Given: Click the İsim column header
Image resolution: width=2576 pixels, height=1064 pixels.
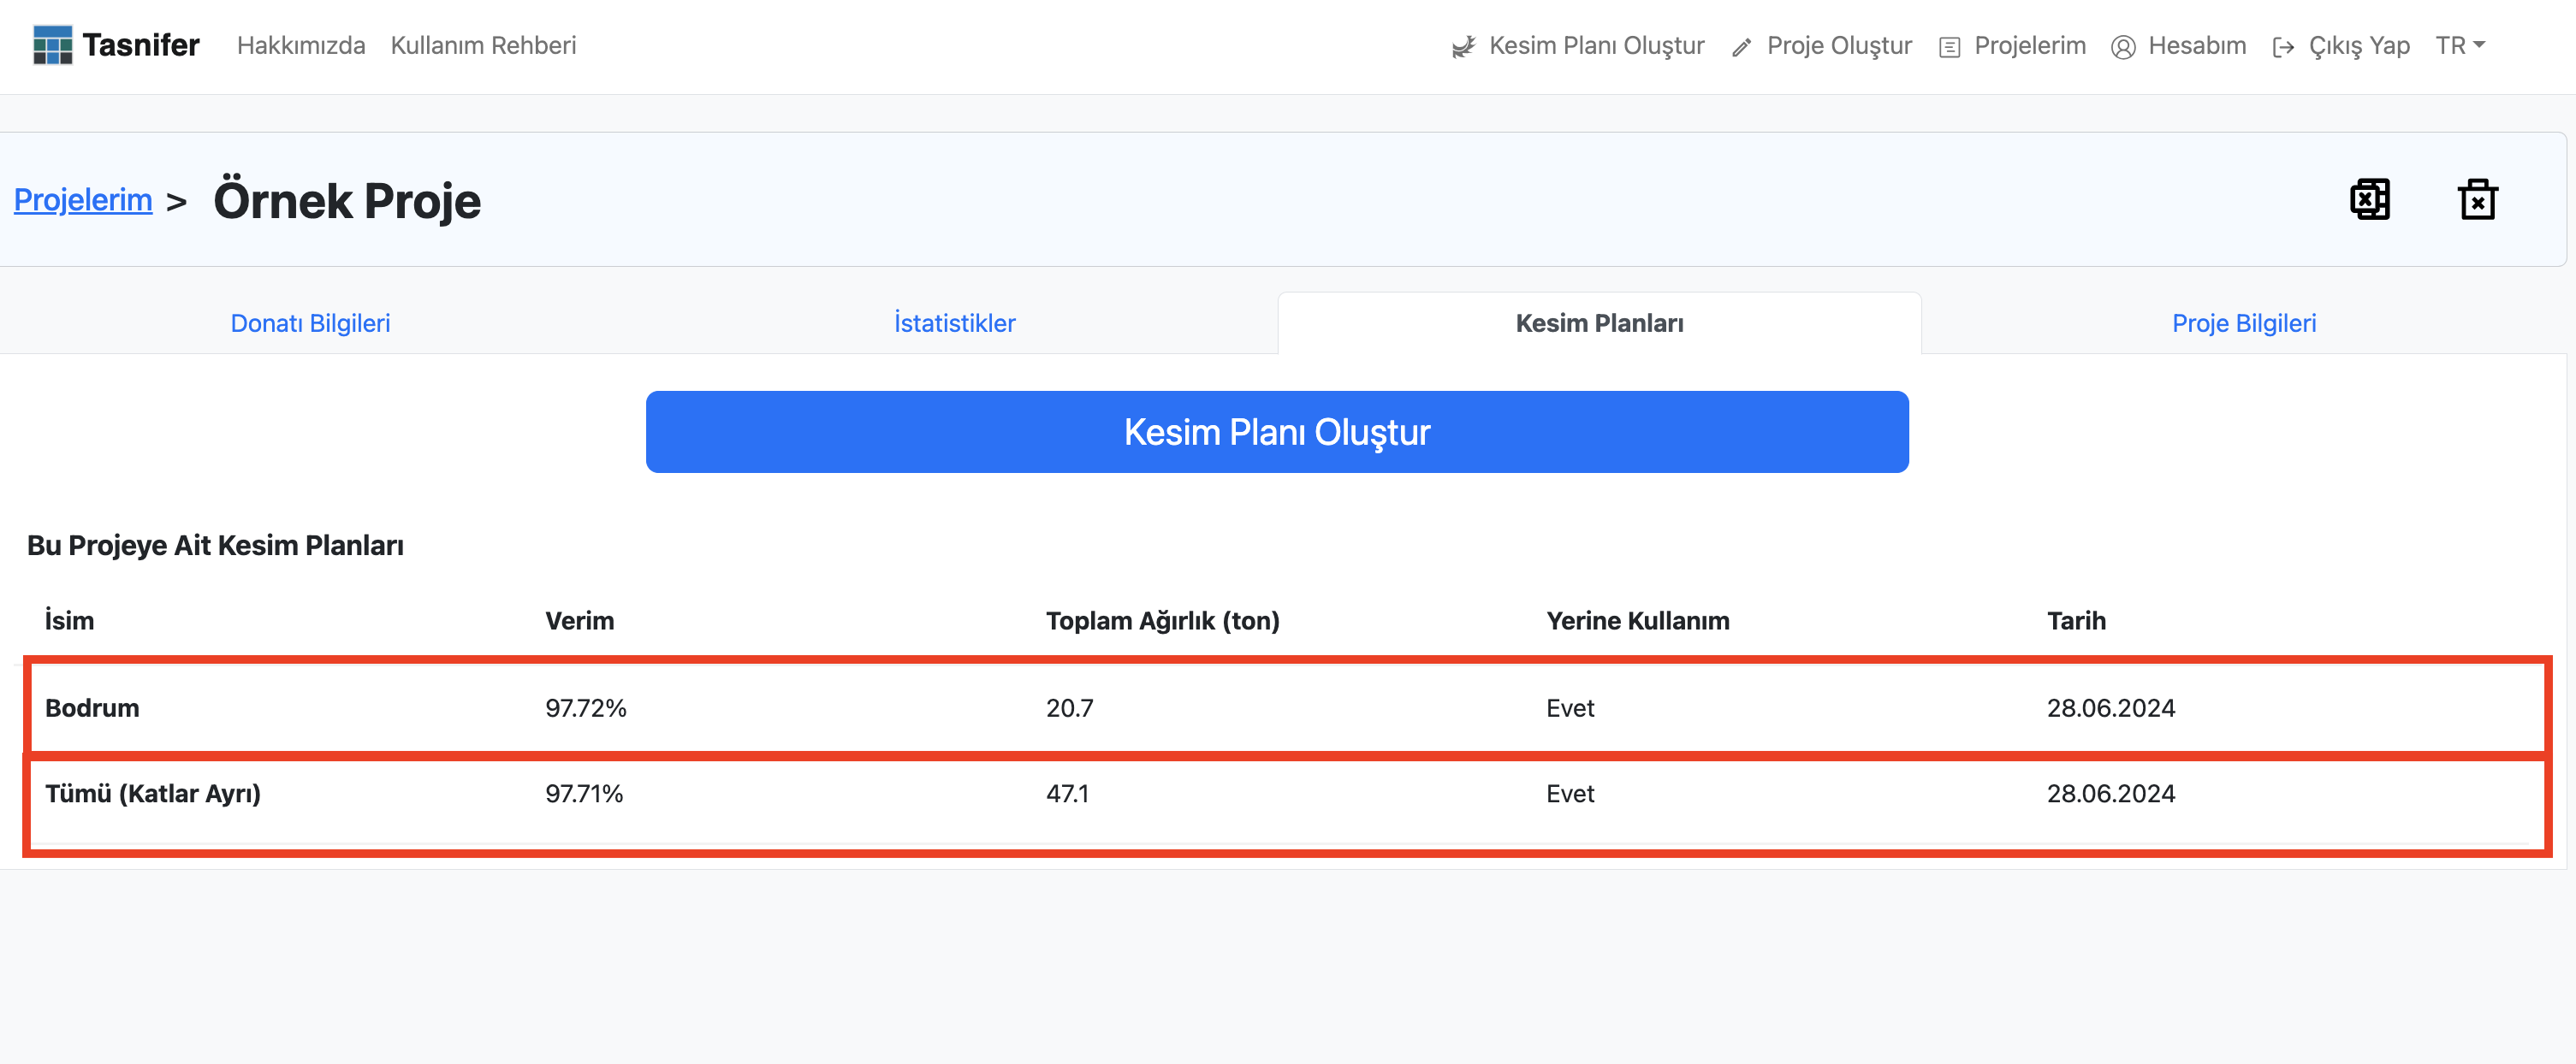Looking at the screenshot, I should (x=69, y=620).
